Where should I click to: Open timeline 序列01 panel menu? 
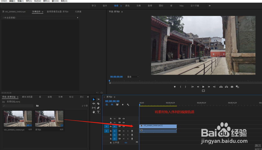click(x=114, y=97)
